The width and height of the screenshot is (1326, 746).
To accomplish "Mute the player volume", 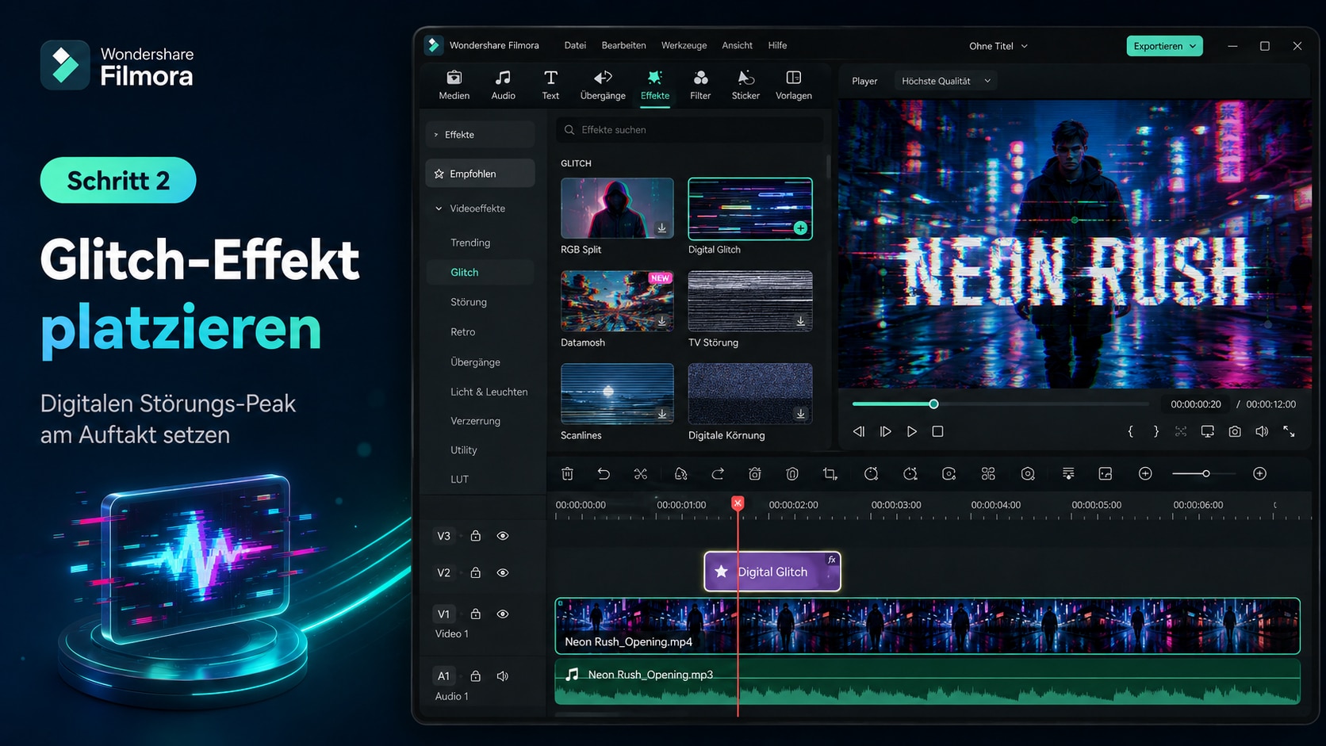I will click(1262, 431).
